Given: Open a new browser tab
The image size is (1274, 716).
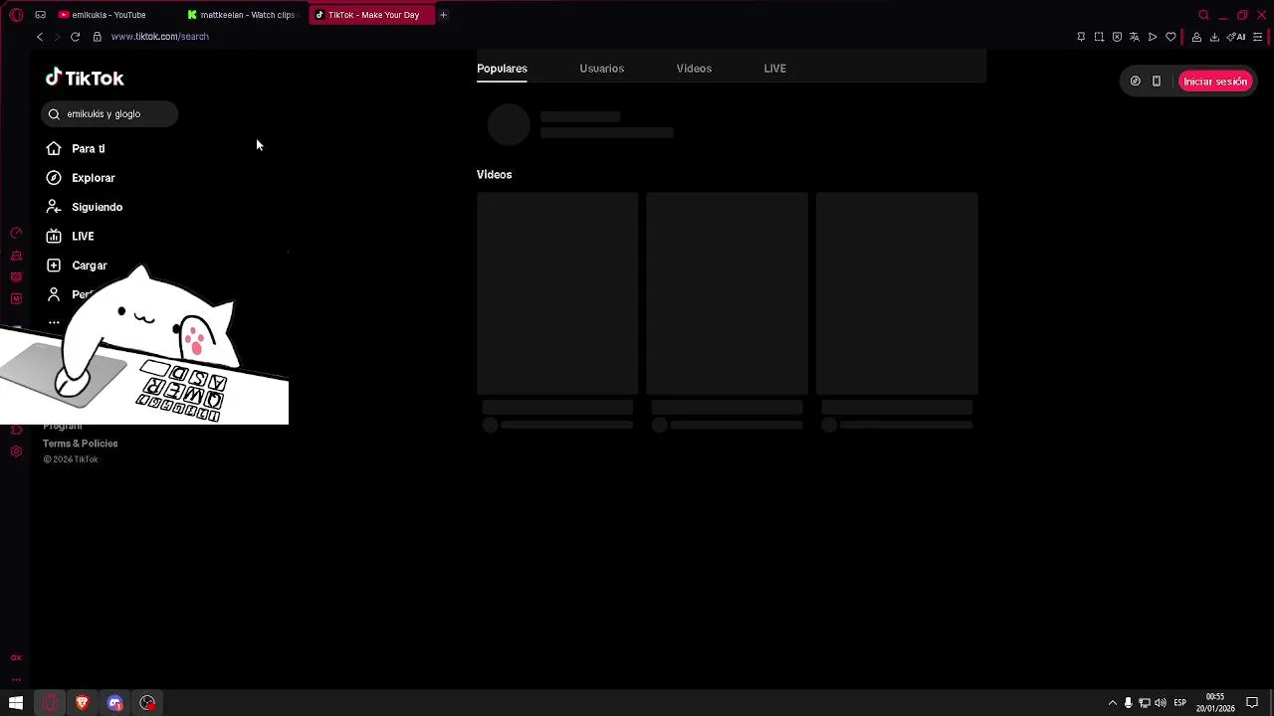Looking at the screenshot, I should (443, 15).
